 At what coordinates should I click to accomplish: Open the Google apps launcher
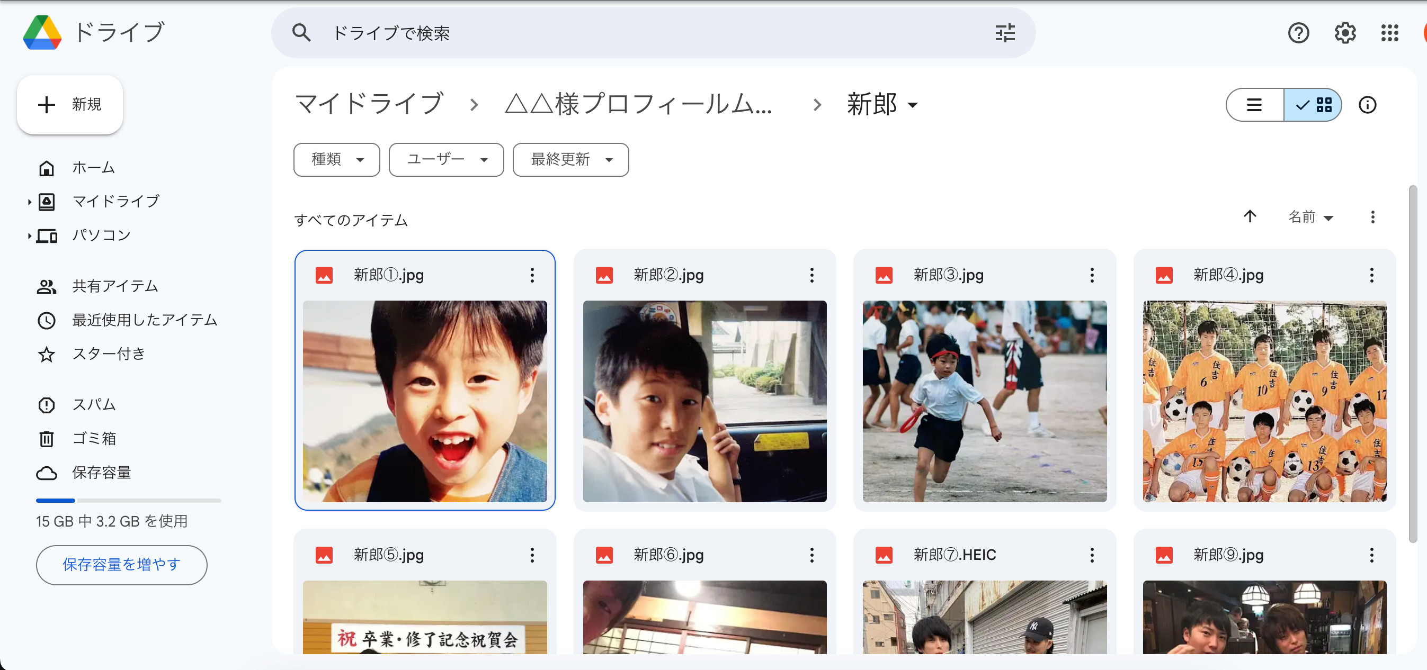(x=1390, y=33)
